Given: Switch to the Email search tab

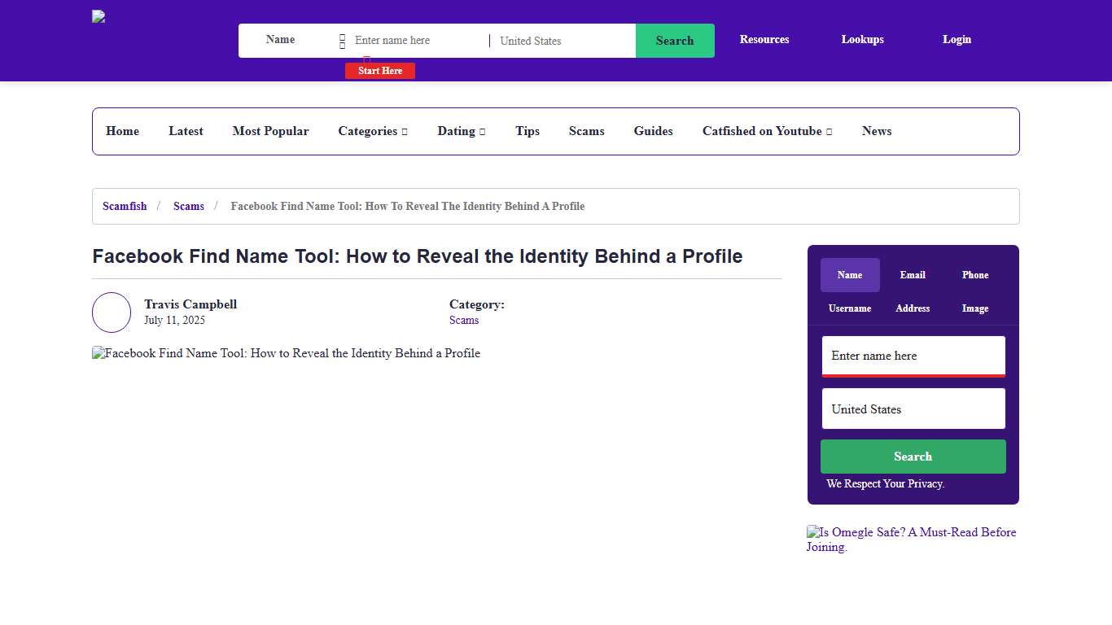Looking at the screenshot, I should pos(913,275).
